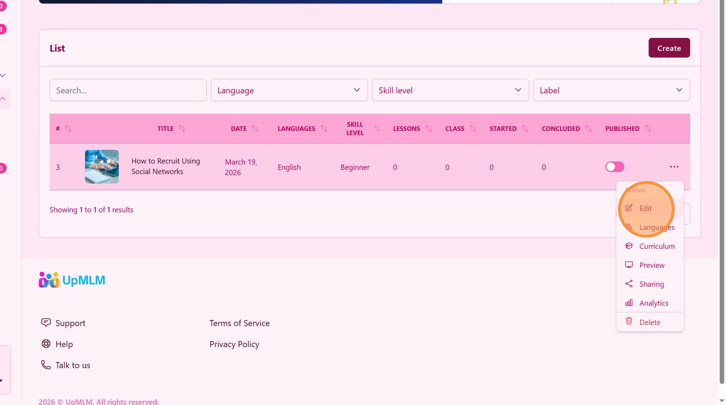Click the Edit pencil icon

(x=629, y=208)
